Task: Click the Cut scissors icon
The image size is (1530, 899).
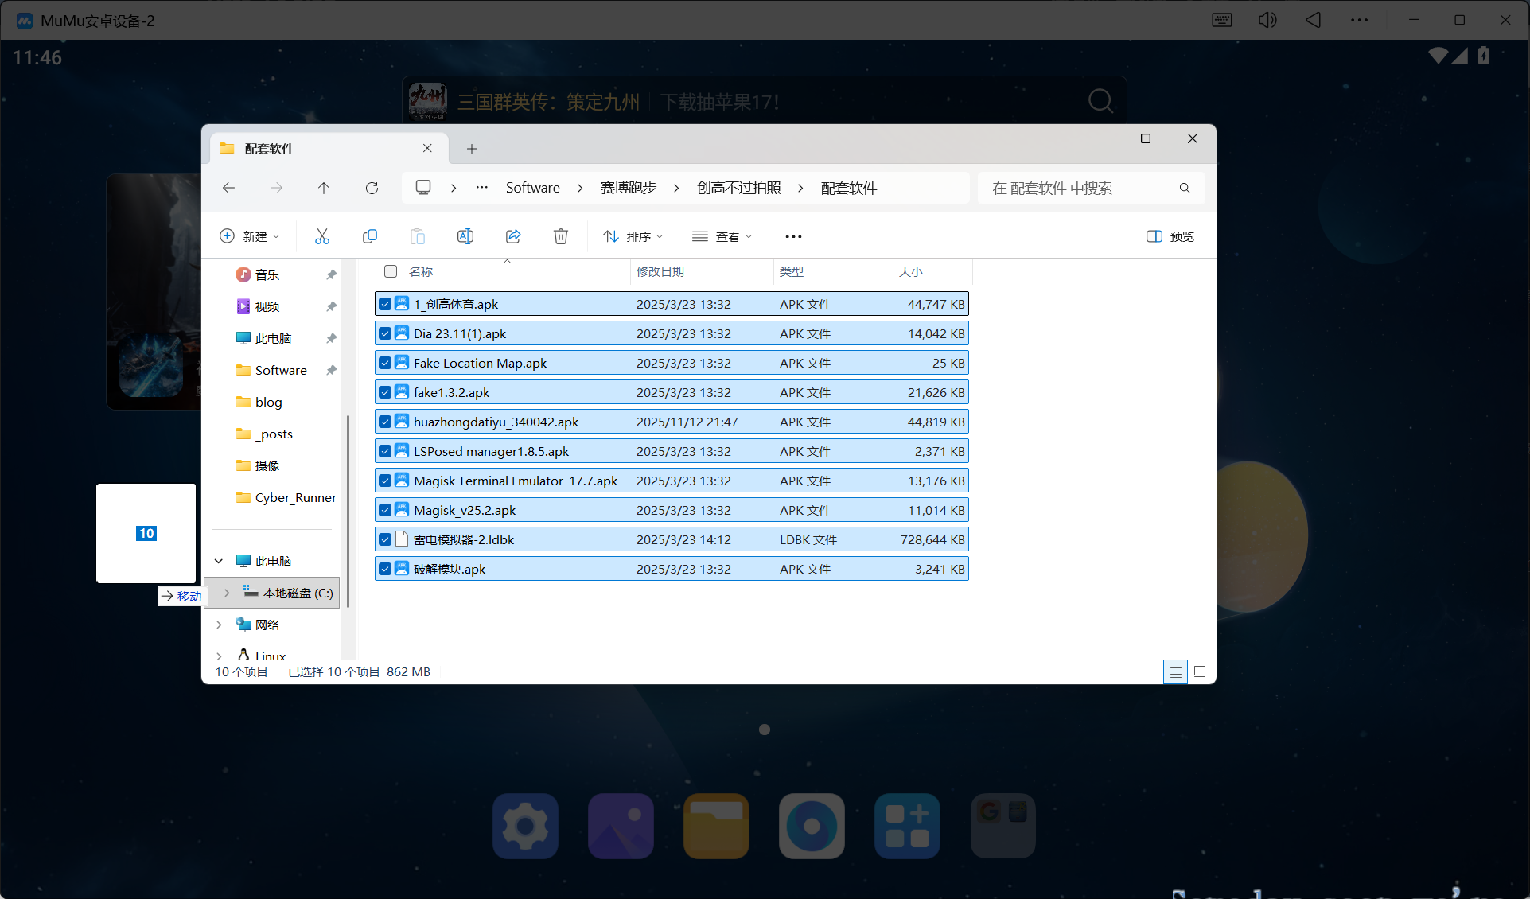Action: [321, 236]
